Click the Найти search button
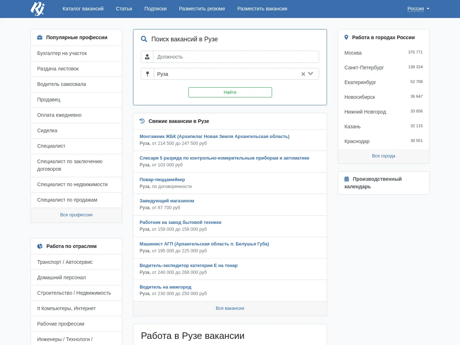This screenshot has width=460, height=345. tap(230, 92)
